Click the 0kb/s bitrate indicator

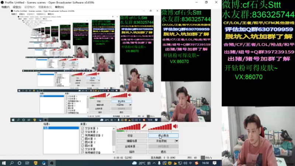(206, 158)
